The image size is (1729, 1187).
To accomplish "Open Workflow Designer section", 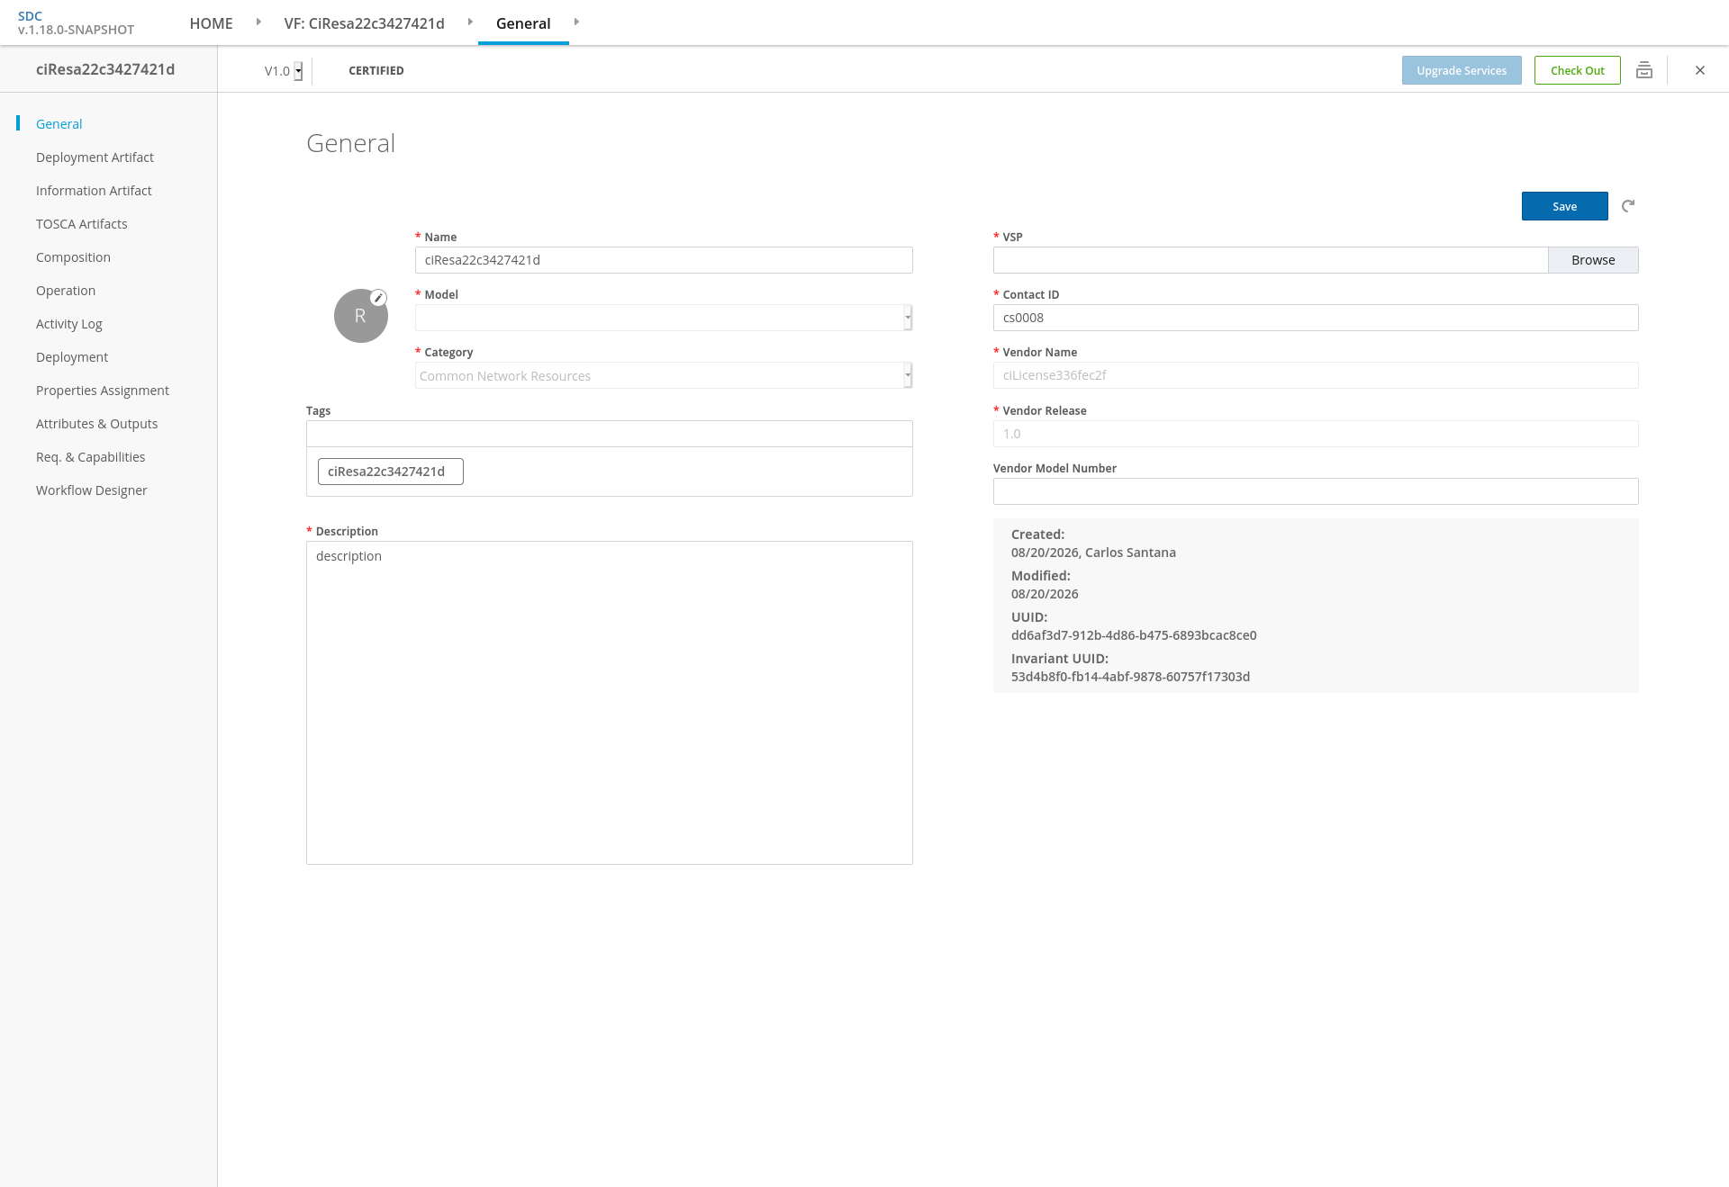I will click(x=91, y=490).
